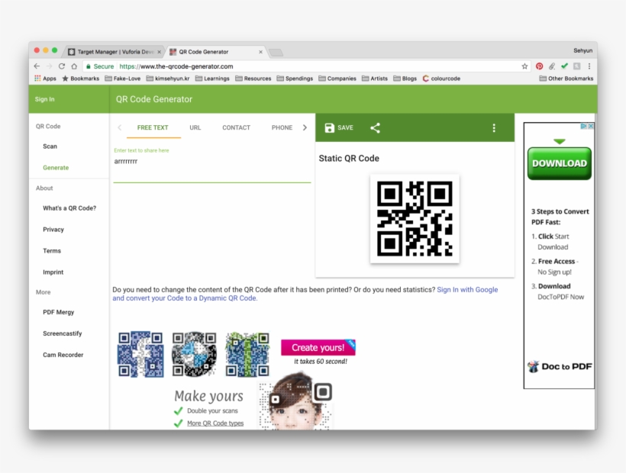626x473 pixels.
Task: Open a new browser tab
Action: pos(276,52)
